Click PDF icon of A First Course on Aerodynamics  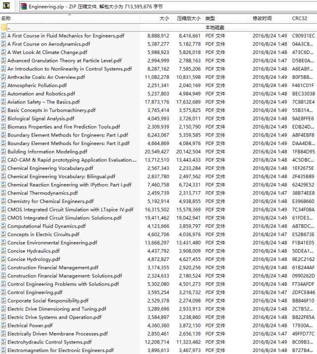click(x=3, y=44)
